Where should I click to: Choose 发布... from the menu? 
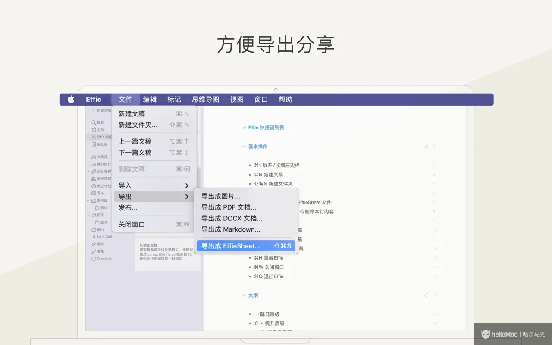(154, 208)
